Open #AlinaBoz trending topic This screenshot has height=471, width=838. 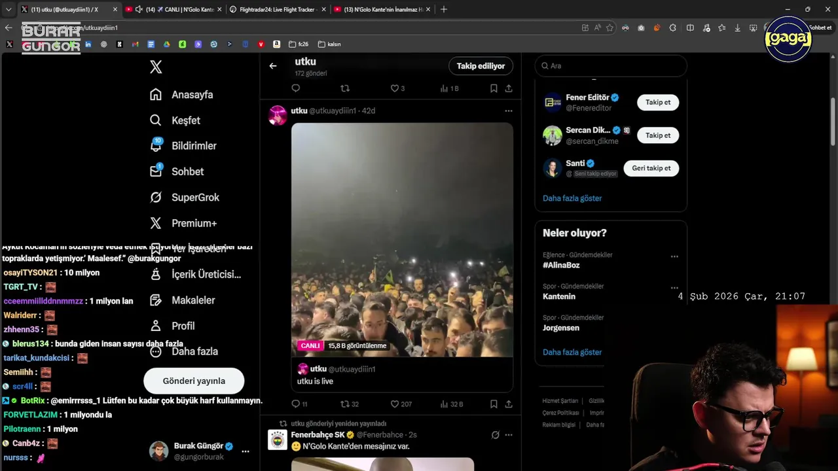point(561,265)
